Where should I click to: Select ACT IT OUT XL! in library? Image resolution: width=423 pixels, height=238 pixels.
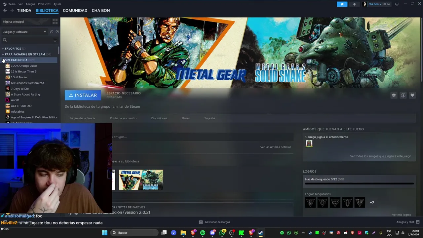tap(21, 106)
